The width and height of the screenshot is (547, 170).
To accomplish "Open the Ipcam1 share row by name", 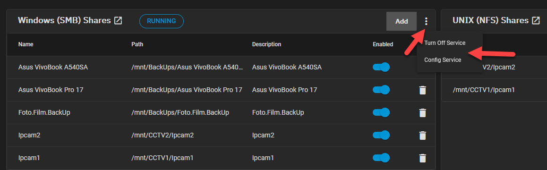I will tap(29, 158).
